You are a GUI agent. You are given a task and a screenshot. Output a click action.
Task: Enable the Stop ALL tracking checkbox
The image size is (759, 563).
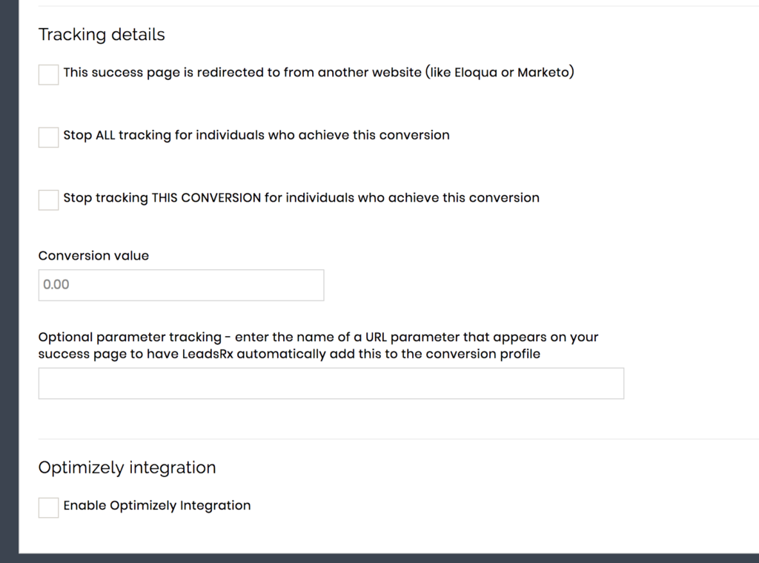pyautogui.click(x=48, y=138)
